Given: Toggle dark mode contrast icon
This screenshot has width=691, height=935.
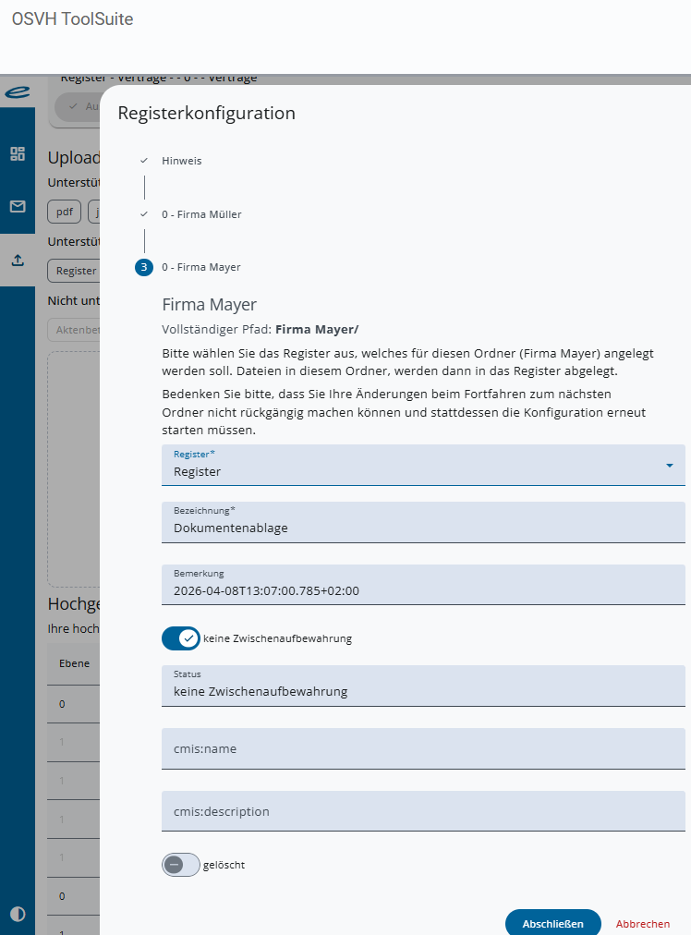Looking at the screenshot, I should [18, 914].
